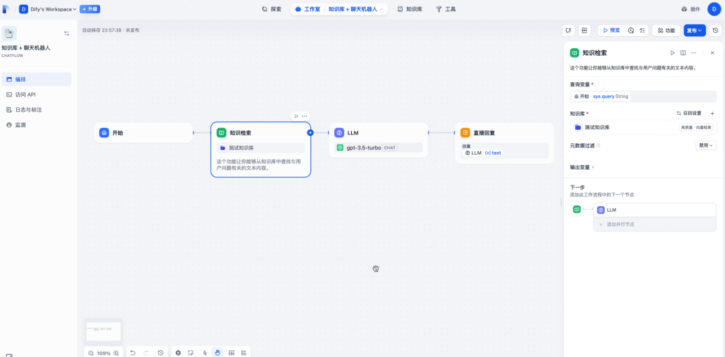
Task: Open the 禁用 metadata filter dropdown
Action: point(706,145)
